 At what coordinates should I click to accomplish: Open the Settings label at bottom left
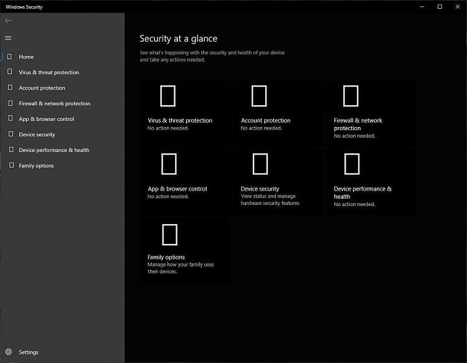[x=29, y=352]
